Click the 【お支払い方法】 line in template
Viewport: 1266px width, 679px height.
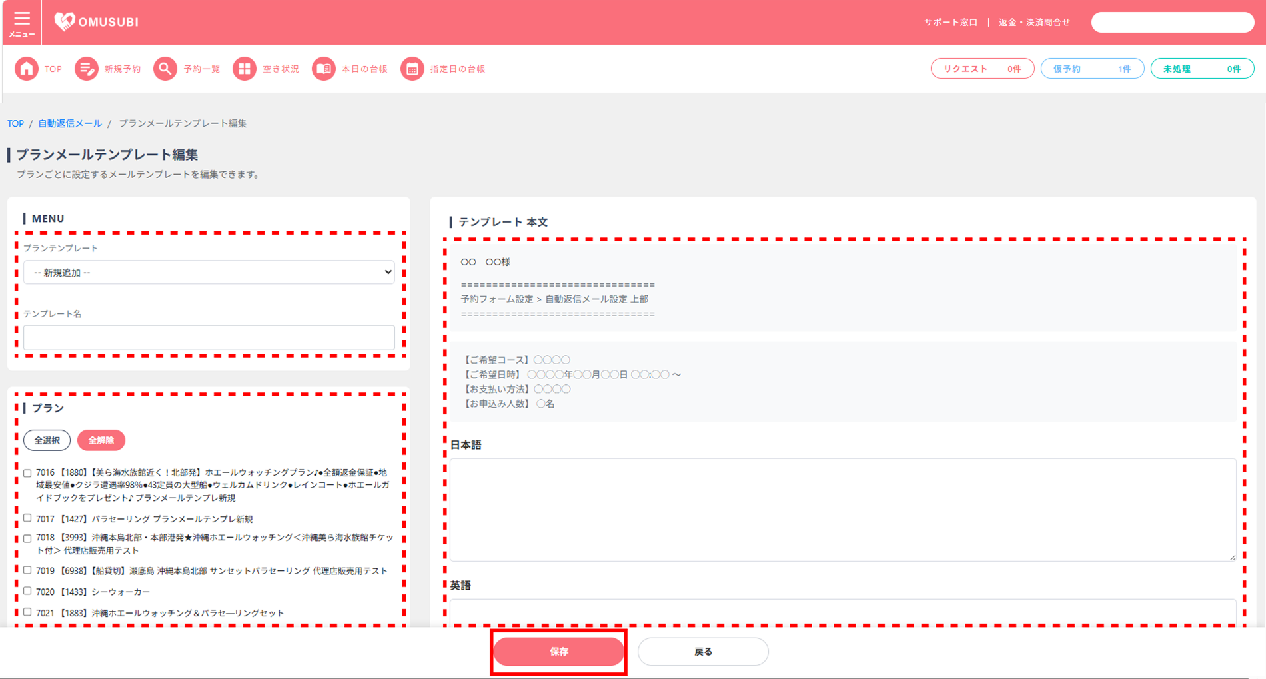(x=516, y=389)
